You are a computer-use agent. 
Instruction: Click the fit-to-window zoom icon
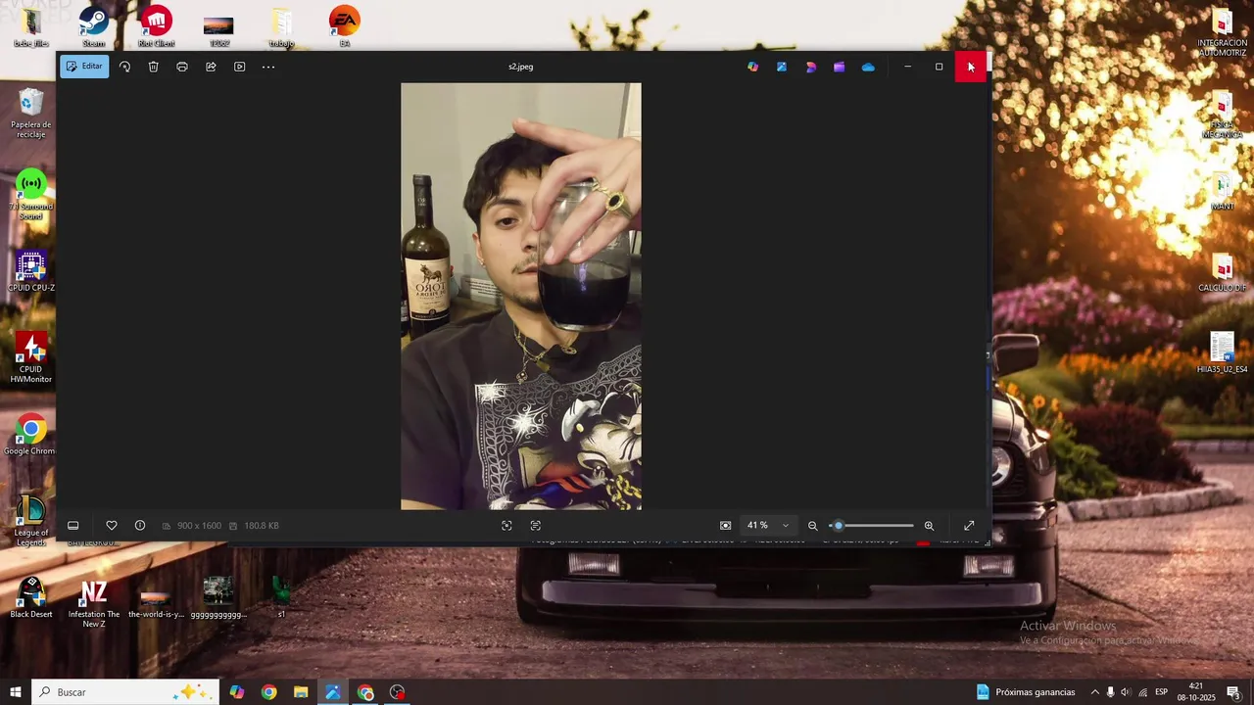[725, 526]
